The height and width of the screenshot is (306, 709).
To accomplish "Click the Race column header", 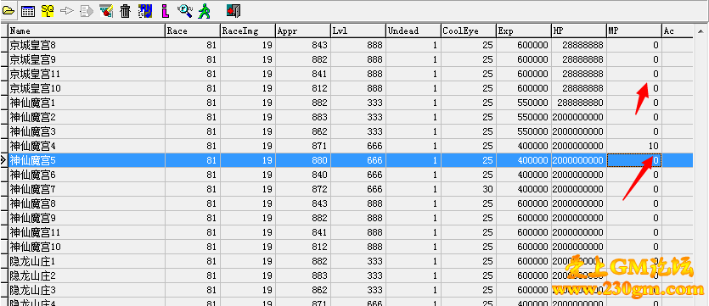I will point(193,31).
